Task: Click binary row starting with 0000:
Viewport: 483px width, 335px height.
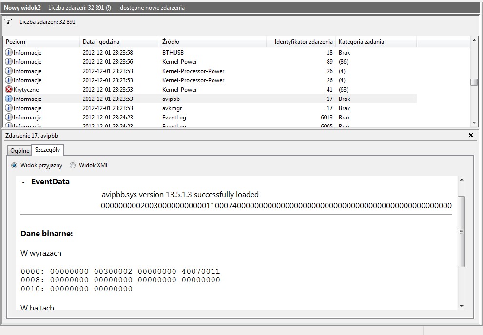Action: click(120, 271)
